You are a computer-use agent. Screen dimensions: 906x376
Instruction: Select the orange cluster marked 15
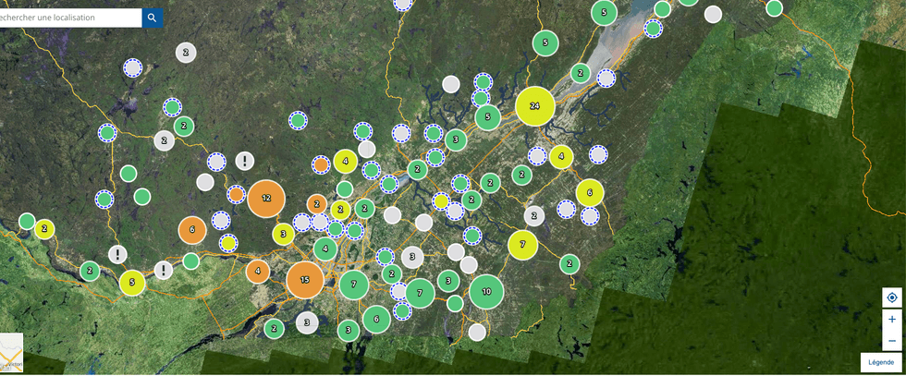point(304,280)
